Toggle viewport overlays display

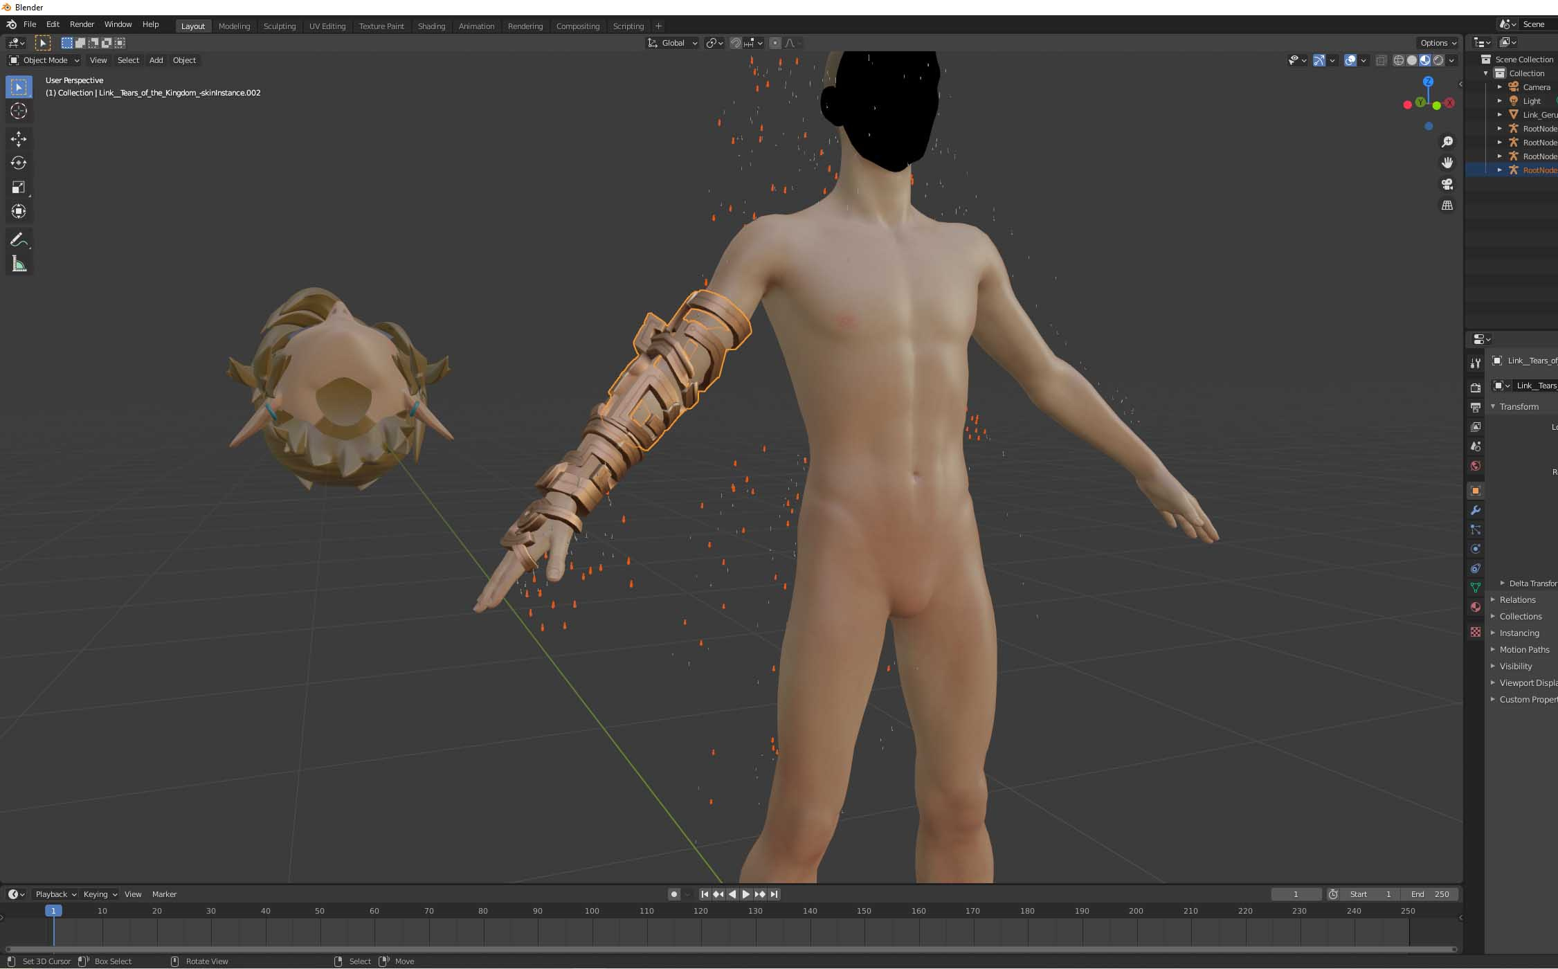click(1350, 60)
